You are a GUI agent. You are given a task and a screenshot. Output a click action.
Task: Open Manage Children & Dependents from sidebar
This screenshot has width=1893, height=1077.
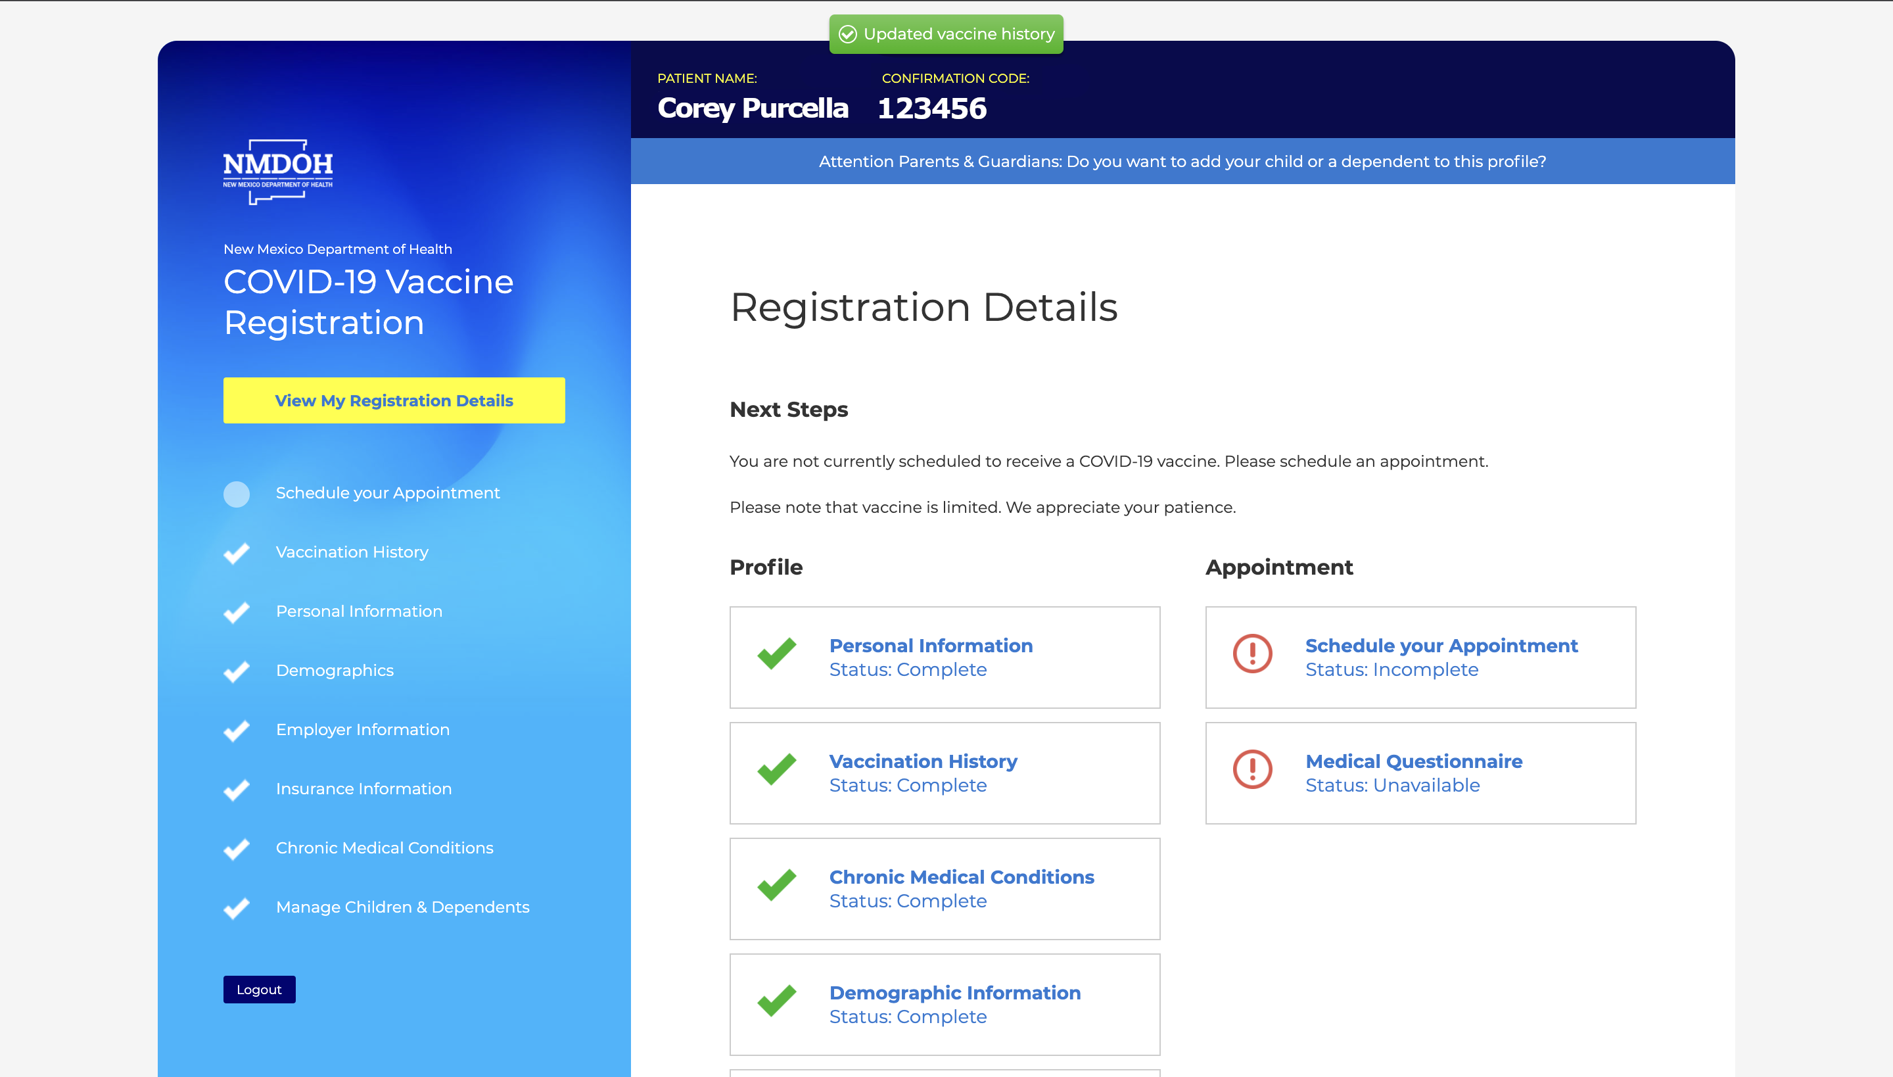[x=402, y=907]
